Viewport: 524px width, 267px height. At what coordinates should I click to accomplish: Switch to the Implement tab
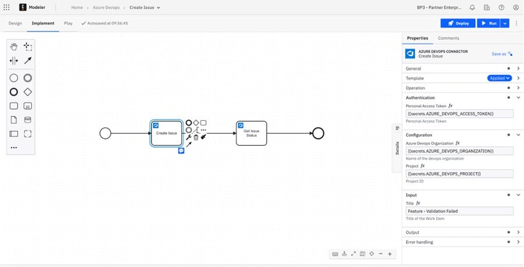(x=43, y=23)
